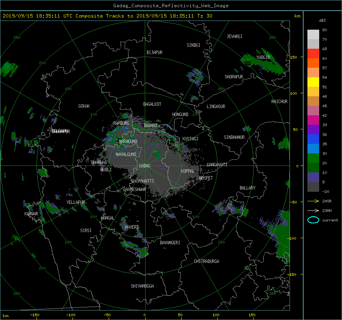342x320 pixels.
Task: Click the 150 tick on right km axis
Action: [x=294, y=57]
